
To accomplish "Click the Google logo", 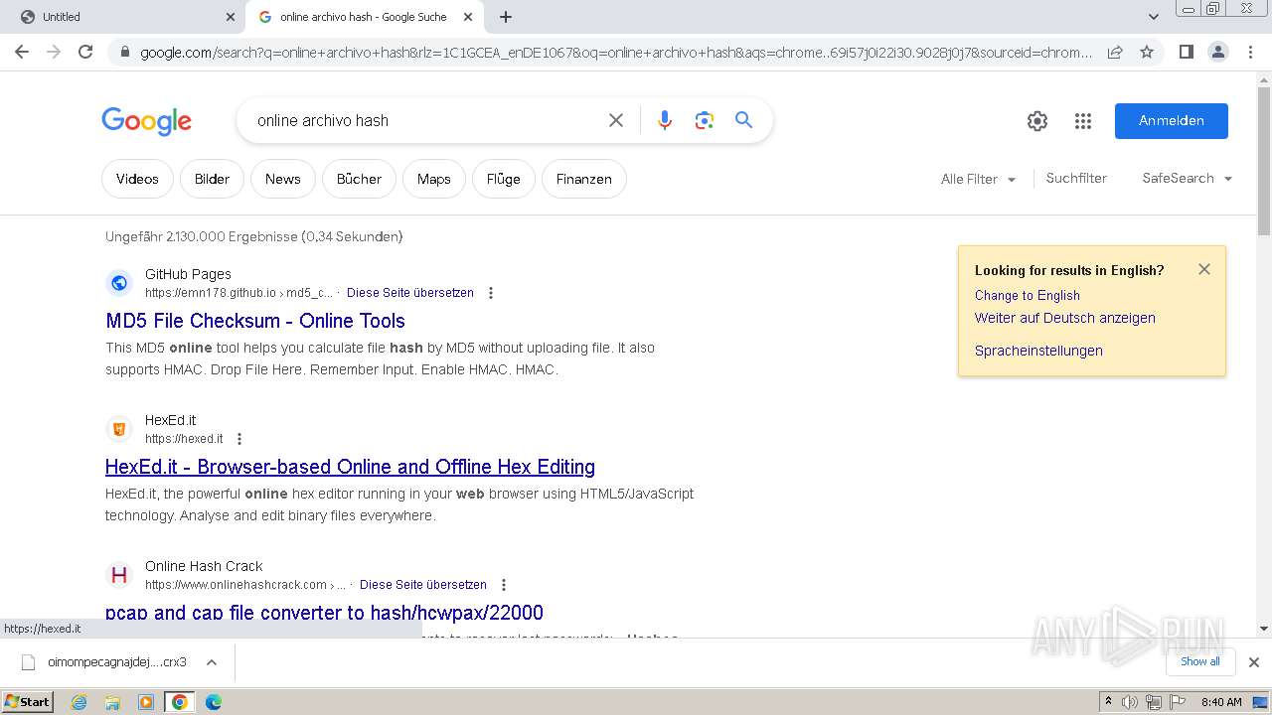I will click(x=146, y=121).
